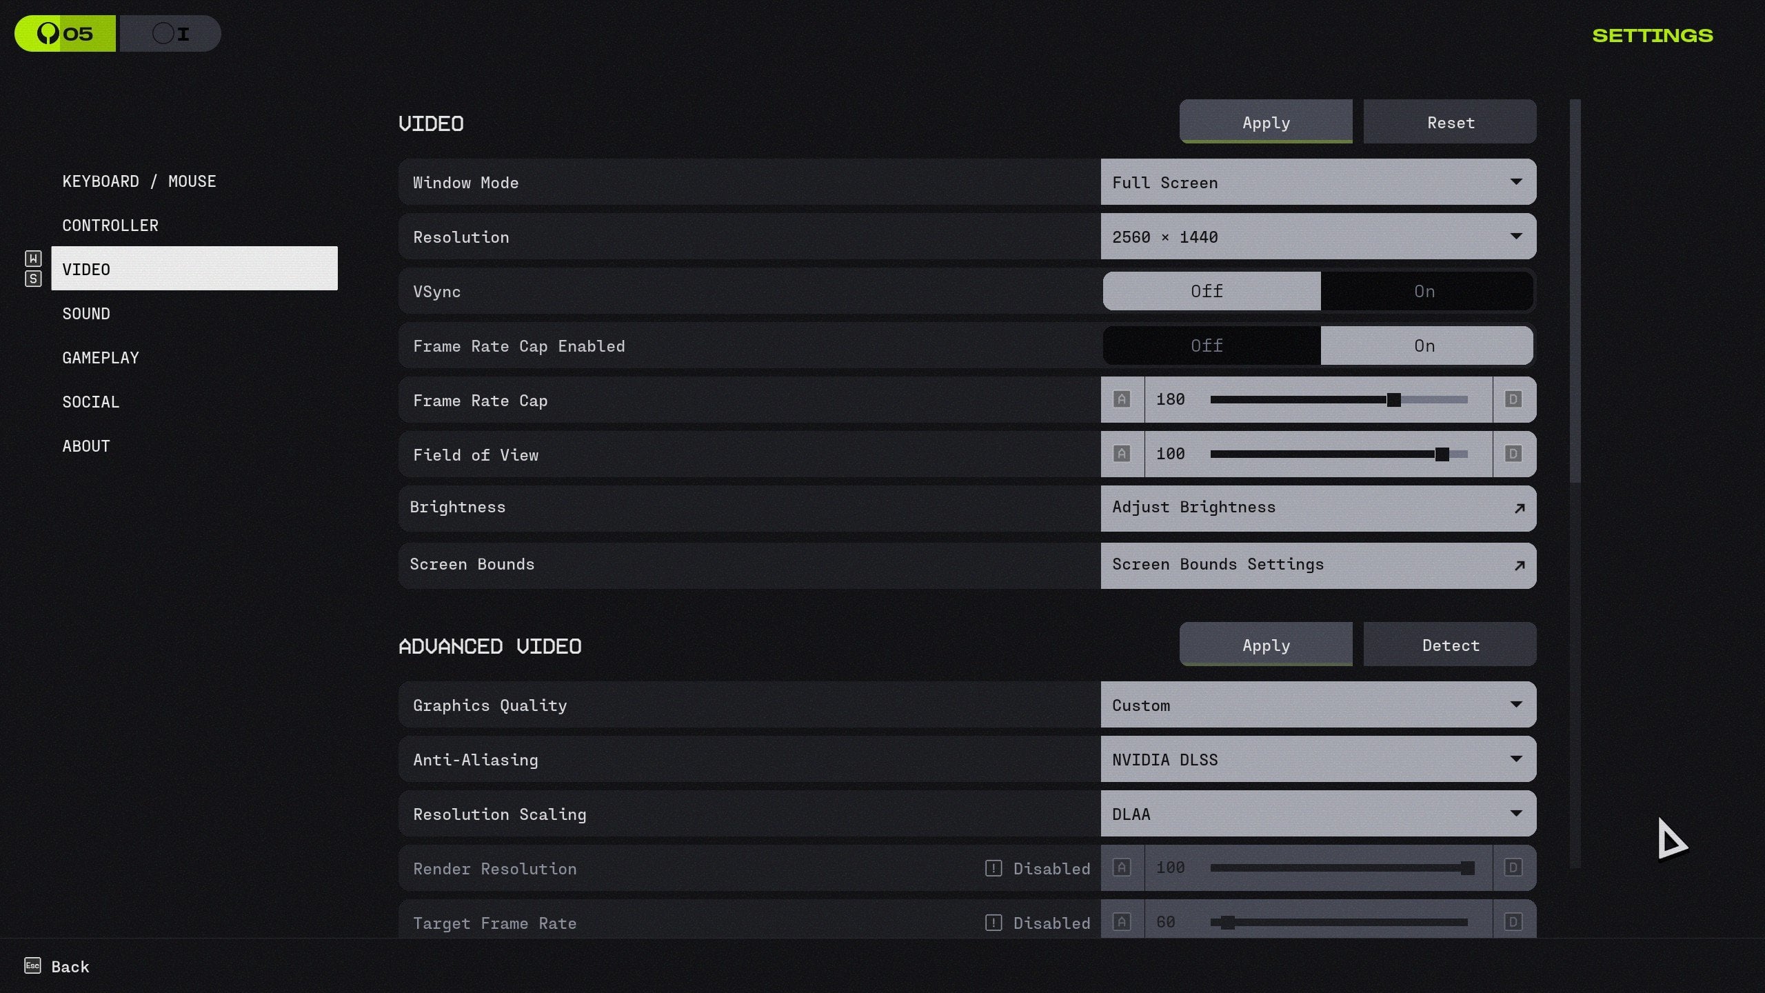This screenshot has width=1765, height=993.
Task: Turn VSync On
Action: coord(1425,291)
